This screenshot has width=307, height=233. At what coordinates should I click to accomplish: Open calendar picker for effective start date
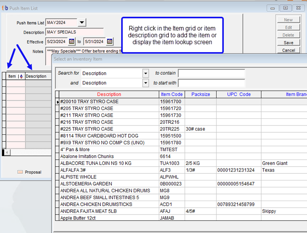pos(72,42)
